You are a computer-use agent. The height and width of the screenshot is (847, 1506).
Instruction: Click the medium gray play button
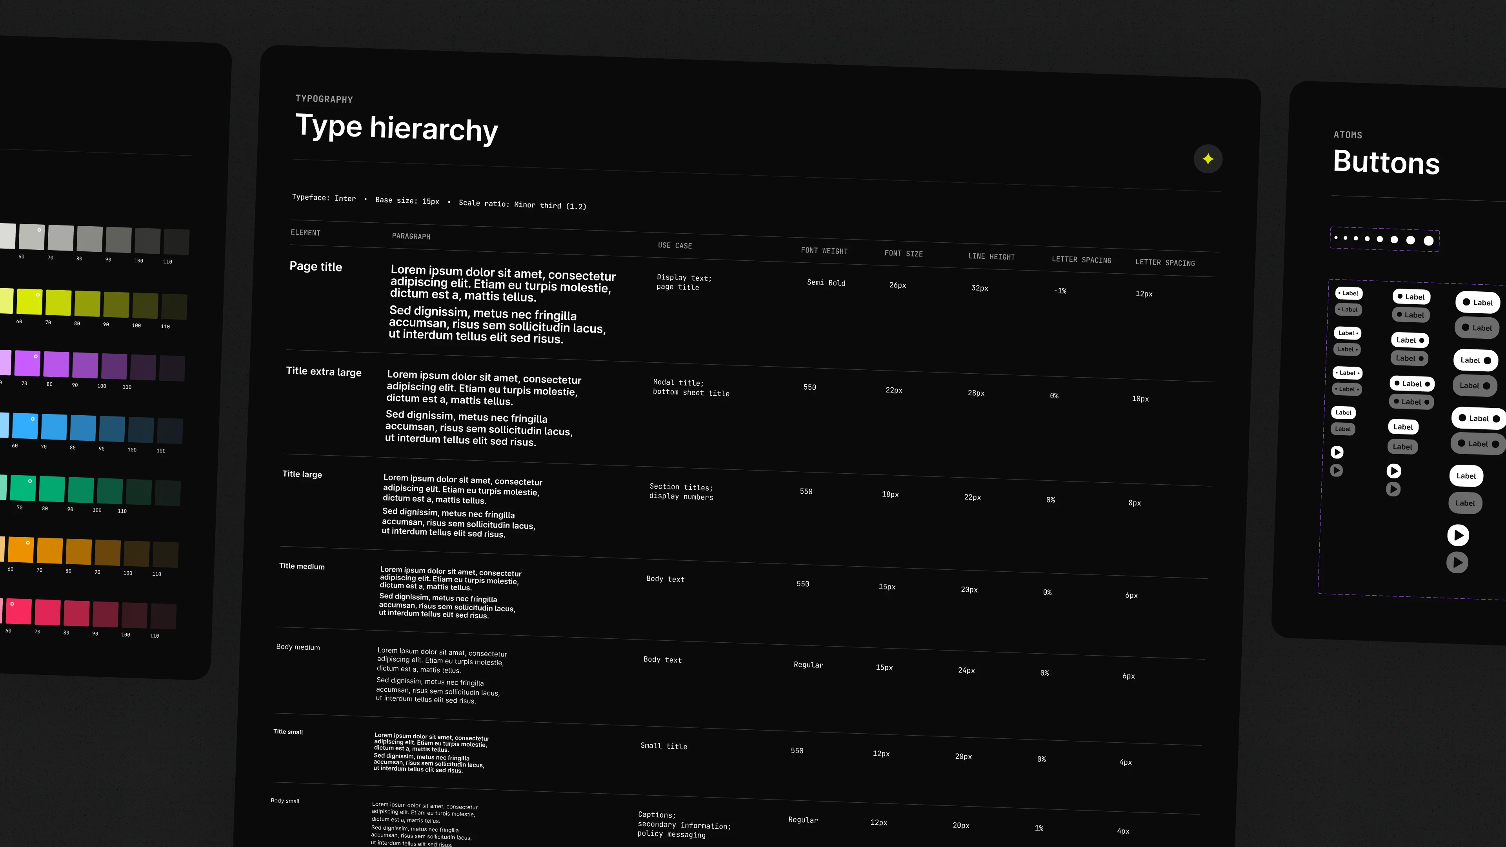pyautogui.click(x=1393, y=489)
